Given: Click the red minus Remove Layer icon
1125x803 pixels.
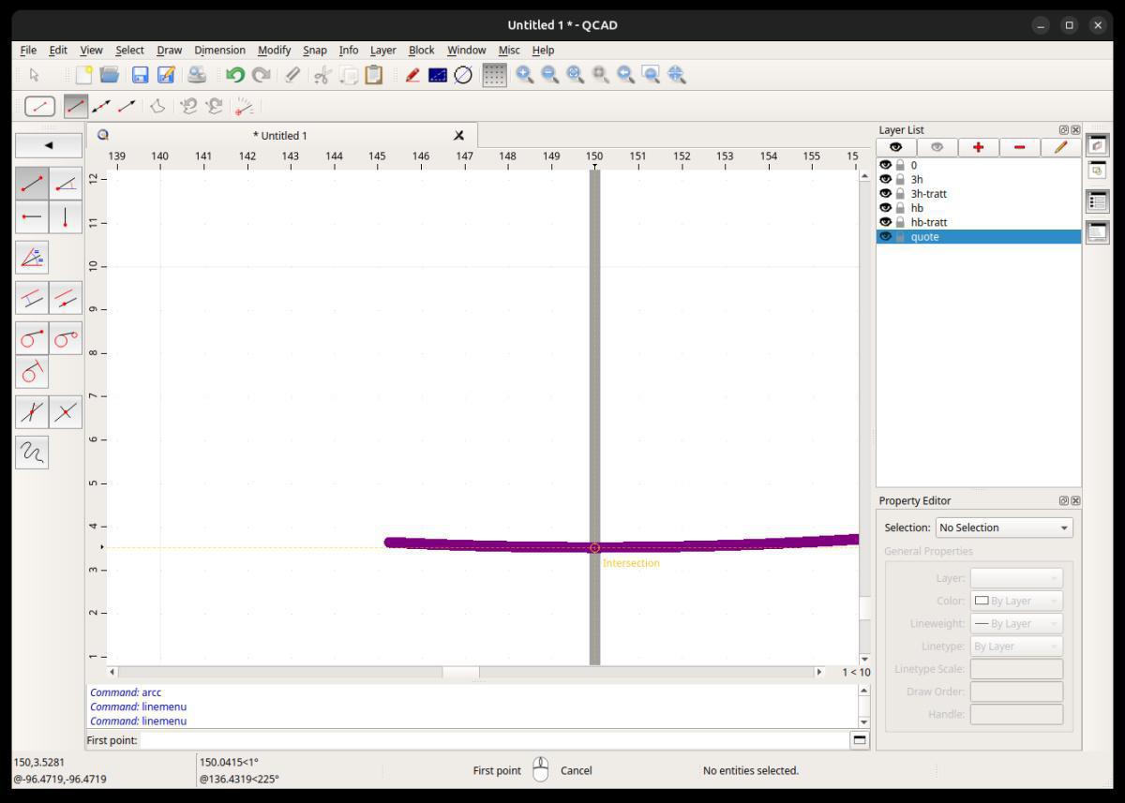Looking at the screenshot, I should pos(1019,147).
